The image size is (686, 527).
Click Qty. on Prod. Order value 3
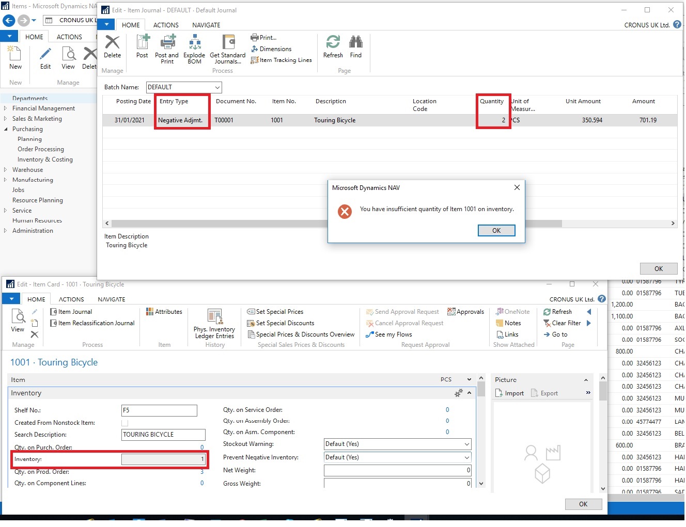202,472
